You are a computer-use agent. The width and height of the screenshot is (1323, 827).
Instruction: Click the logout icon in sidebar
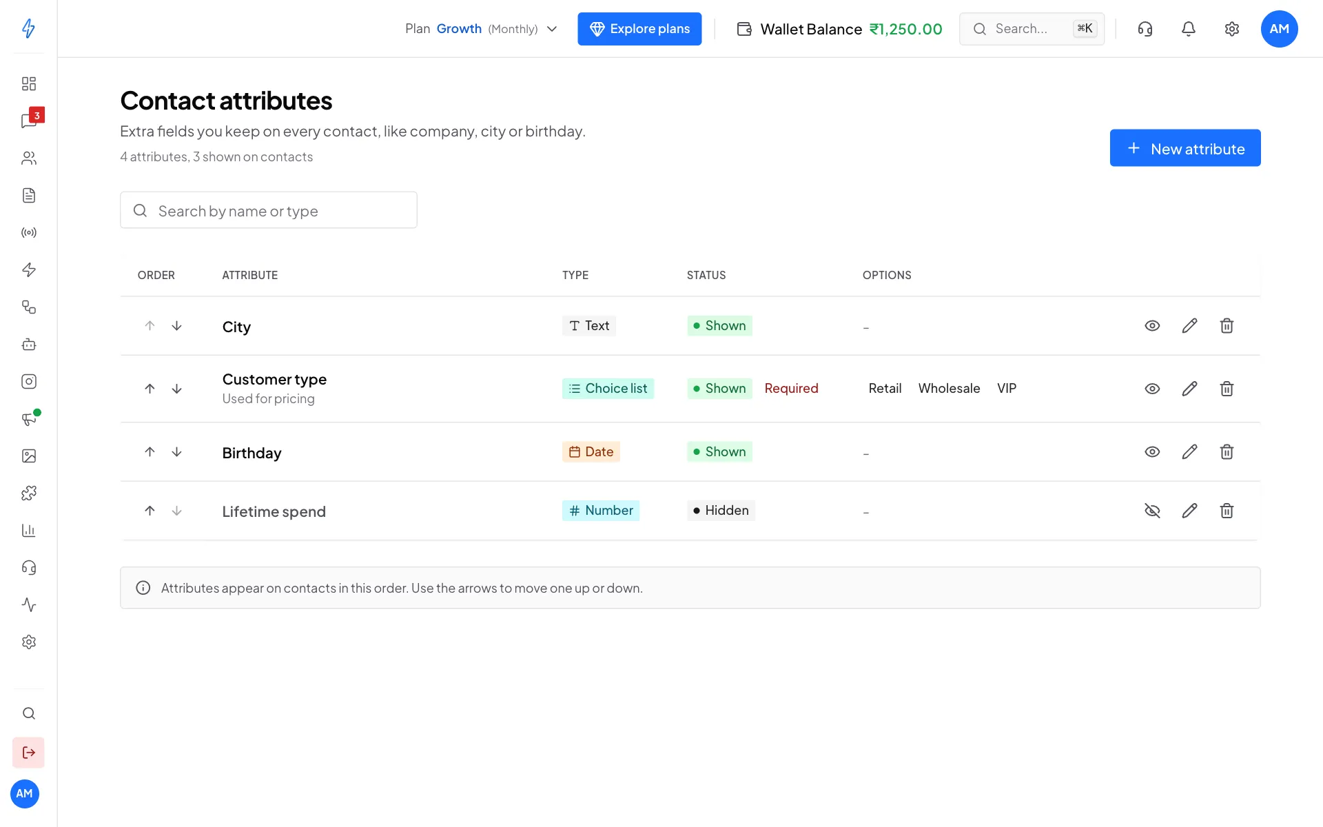point(28,753)
